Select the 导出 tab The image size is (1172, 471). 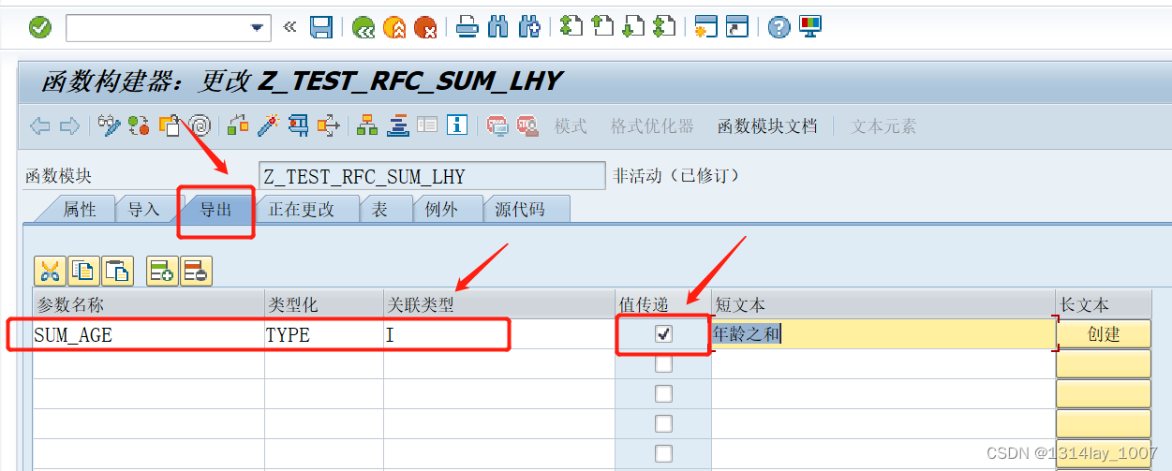[x=216, y=210]
